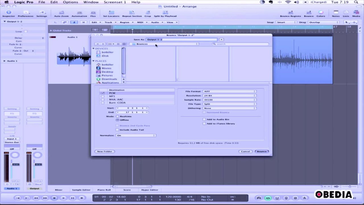Viewport: 364px width, 205px height.
Task: Open the Screenset 1 menu
Action: coord(115,2)
